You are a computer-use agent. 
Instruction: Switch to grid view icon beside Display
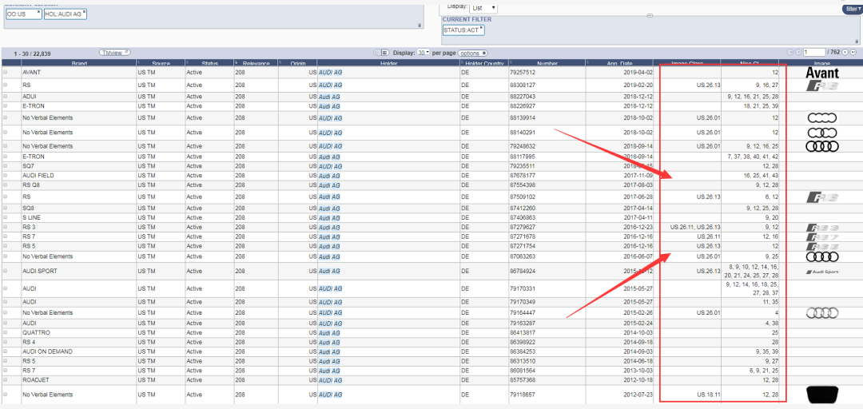click(384, 52)
